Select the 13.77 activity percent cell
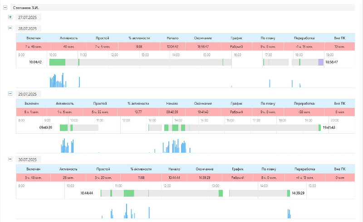Image resolution: width=363 pixels, height=222 pixels. tap(135, 111)
